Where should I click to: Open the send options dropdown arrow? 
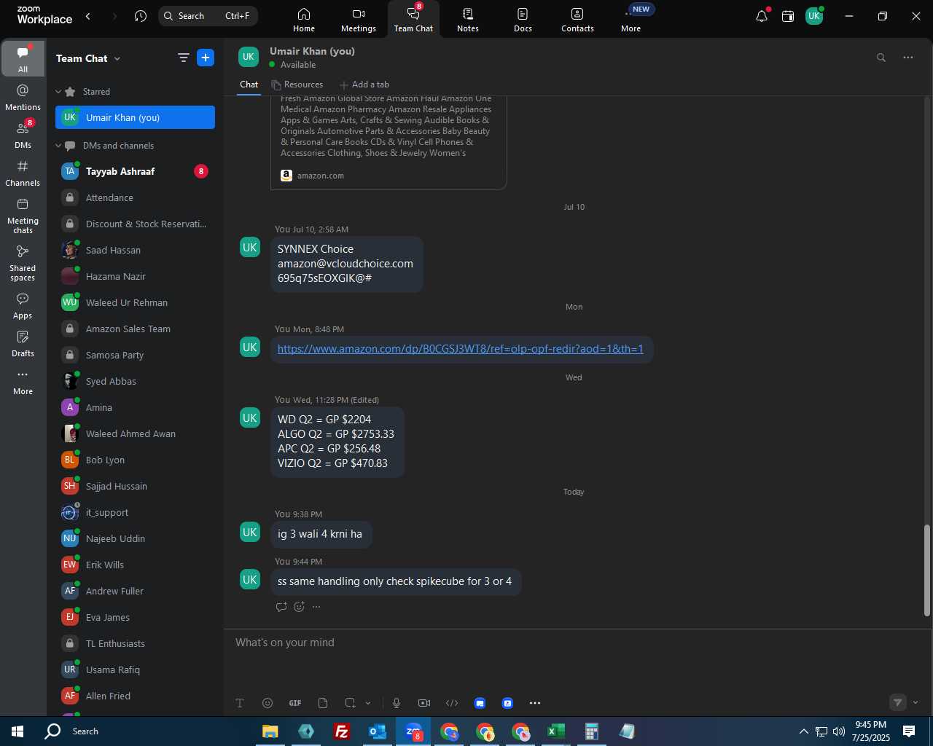[x=916, y=703]
